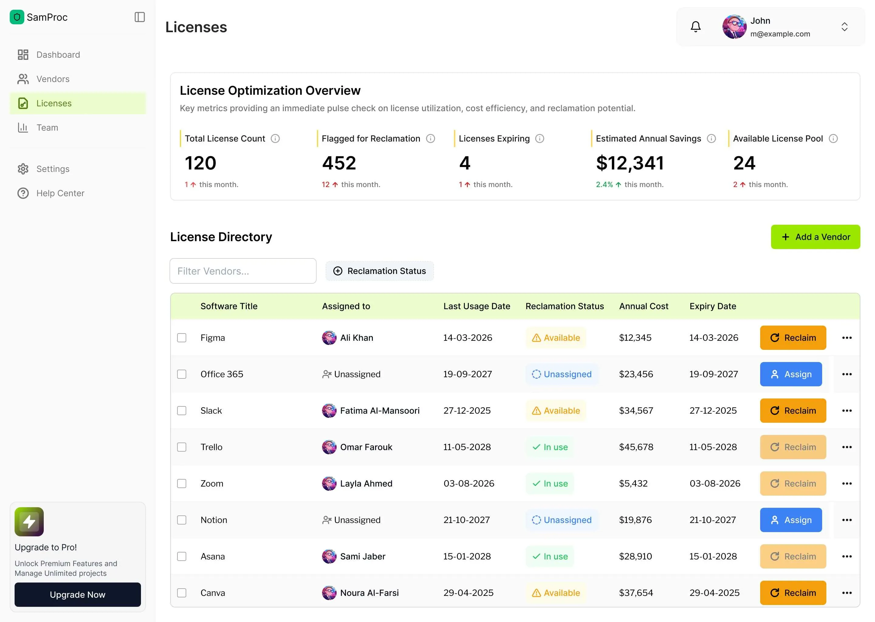Viewport: 875px width, 622px height.
Task: Click Upgrade Now button
Action: coord(78,595)
